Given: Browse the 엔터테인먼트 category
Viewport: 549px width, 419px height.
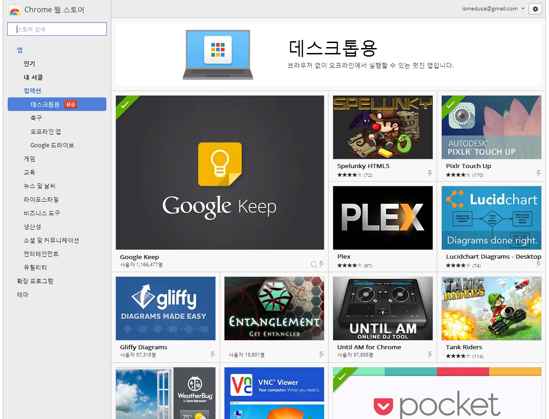Looking at the screenshot, I should pyautogui.click(x=41, y=254).
